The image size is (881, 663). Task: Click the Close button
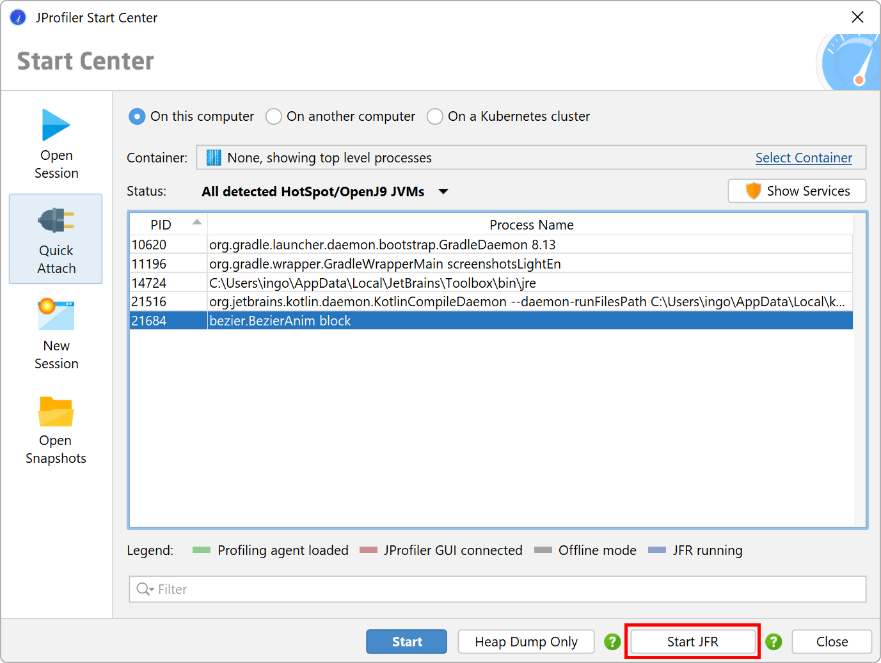coord(832,641)
